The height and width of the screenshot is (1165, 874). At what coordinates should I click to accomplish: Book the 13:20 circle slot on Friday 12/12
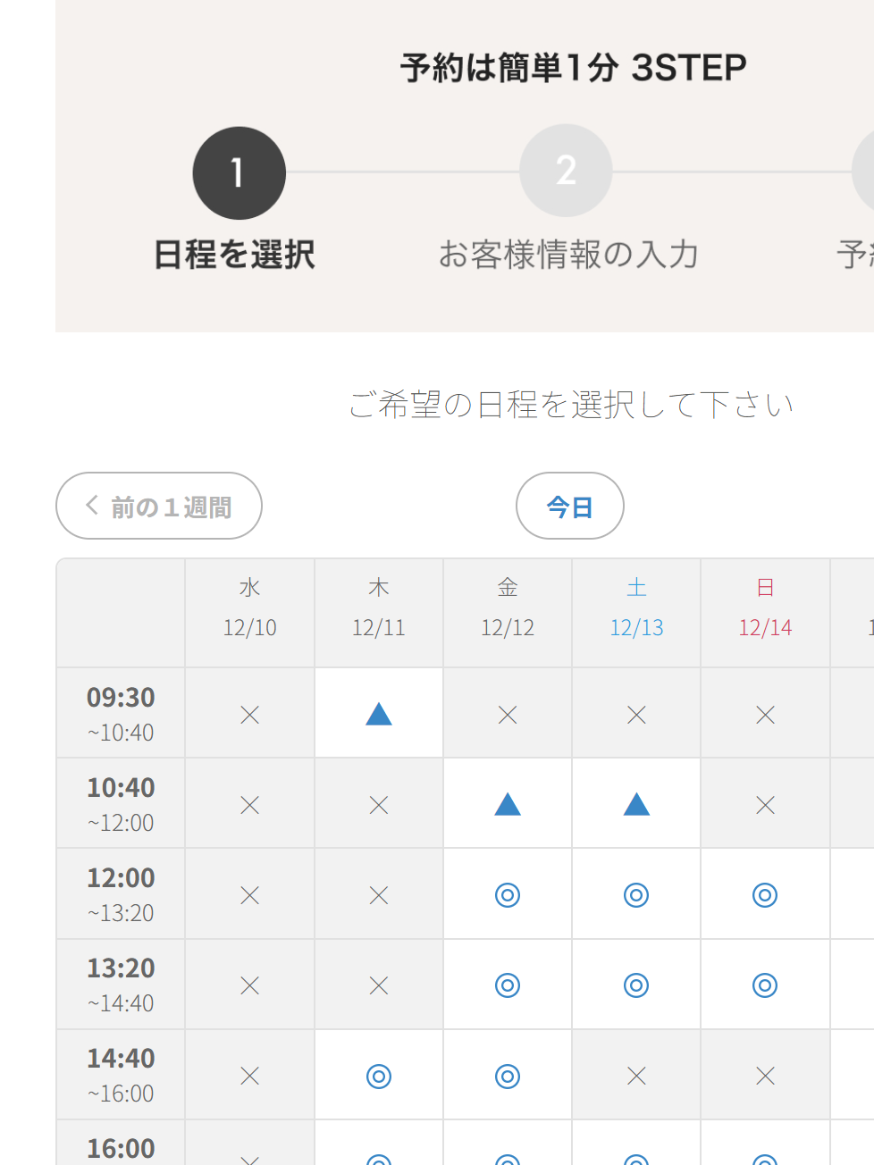pyautogui.click(x=508, y=985)
